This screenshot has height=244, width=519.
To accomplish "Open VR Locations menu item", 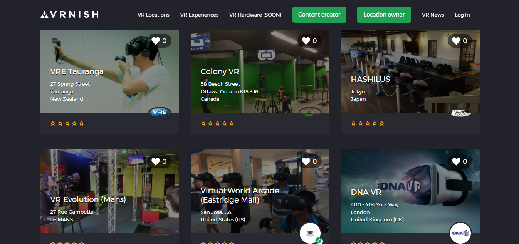I will tap(153, 15).
